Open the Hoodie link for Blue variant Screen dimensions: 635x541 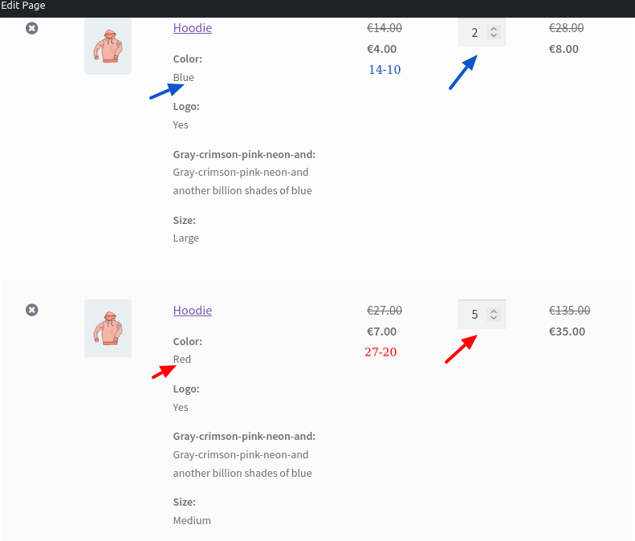[x=193, y=28]
